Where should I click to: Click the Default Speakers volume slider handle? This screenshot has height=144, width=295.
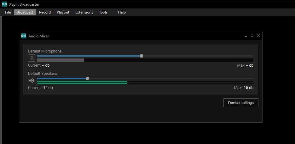87,78
